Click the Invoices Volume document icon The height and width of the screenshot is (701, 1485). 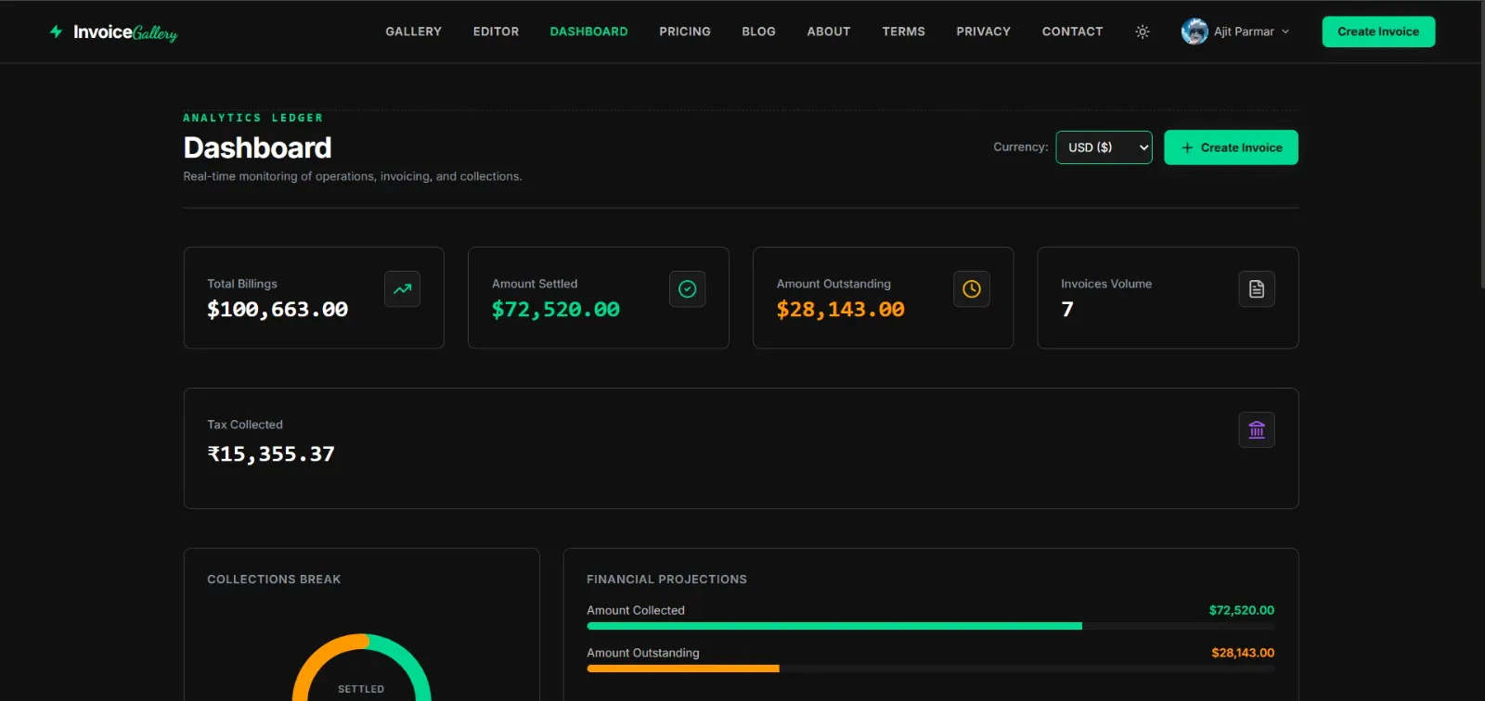[1257, 289]
